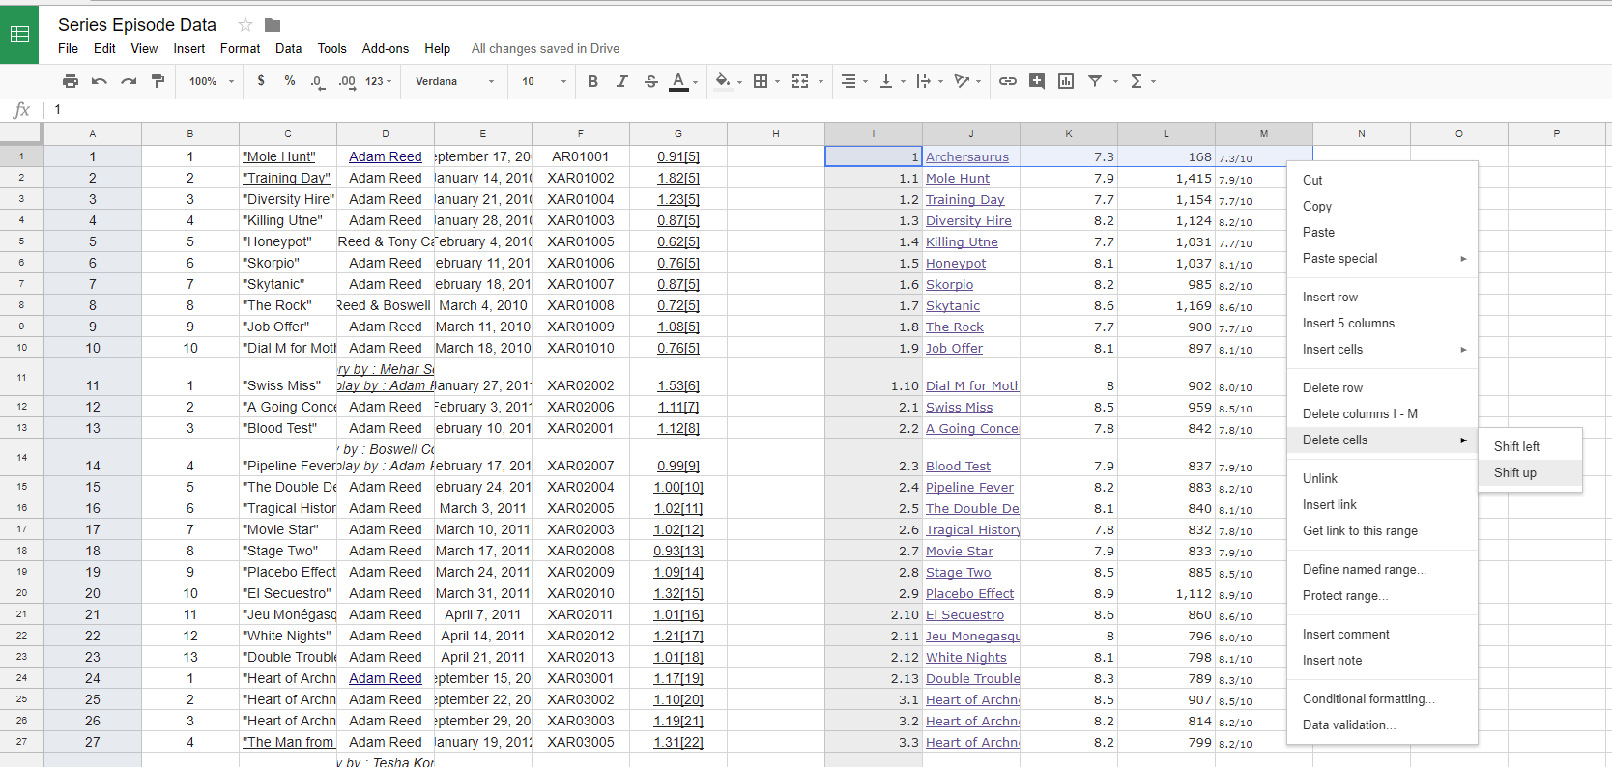This screenshot has width=1612, height=767.
Task: Click the Insert chart icon
Action: tap(1065, 81)
